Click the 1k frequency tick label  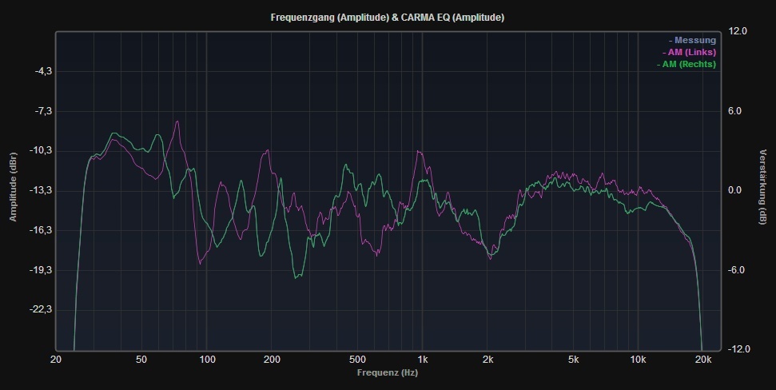(423, 360)
